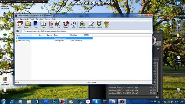Open the Tools menu
185x104 pixels.
point(32,19)
